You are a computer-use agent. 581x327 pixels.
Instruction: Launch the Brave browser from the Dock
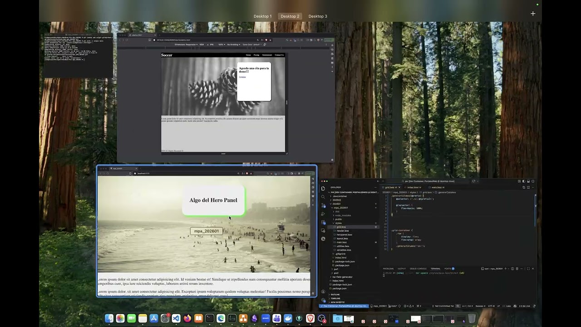pos(310,319)
